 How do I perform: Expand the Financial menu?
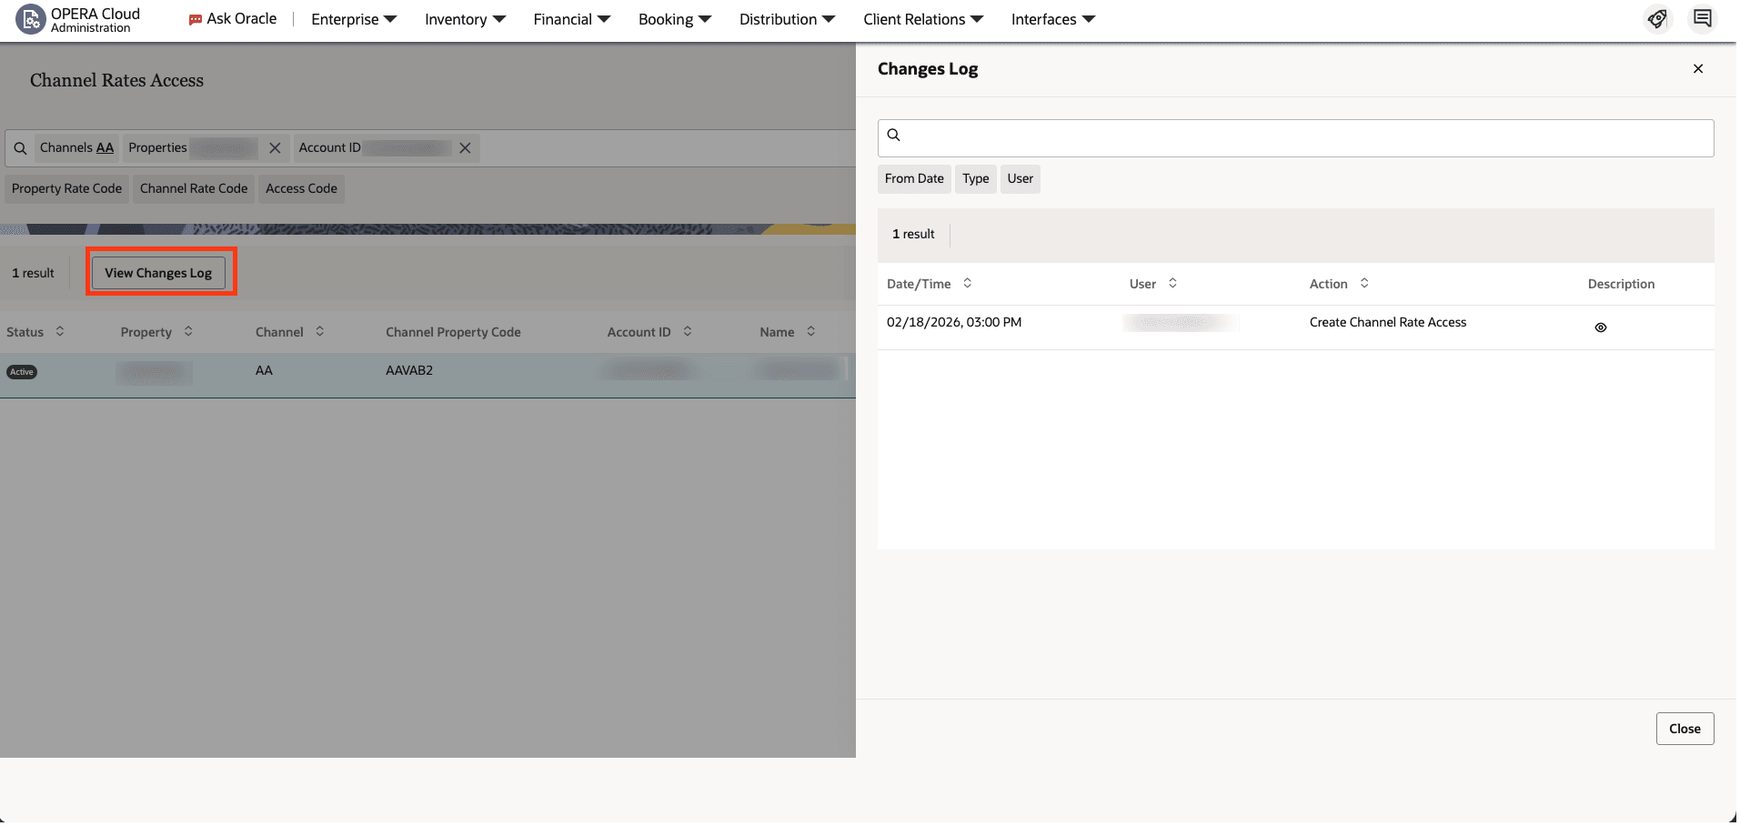point(572,19)
